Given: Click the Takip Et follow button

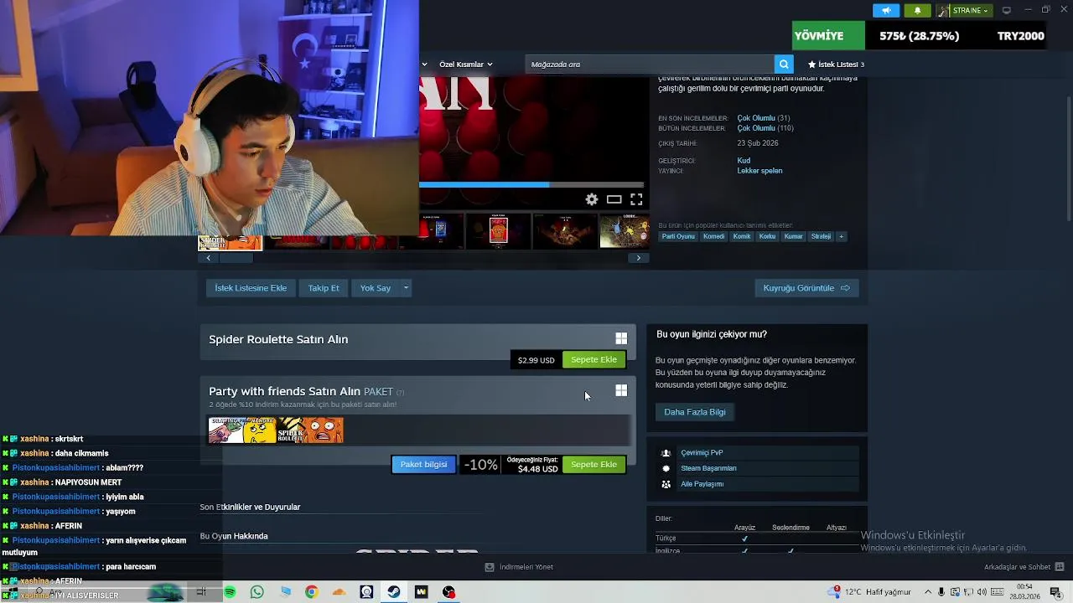Looking at the screenshot, I should [324, 288].
